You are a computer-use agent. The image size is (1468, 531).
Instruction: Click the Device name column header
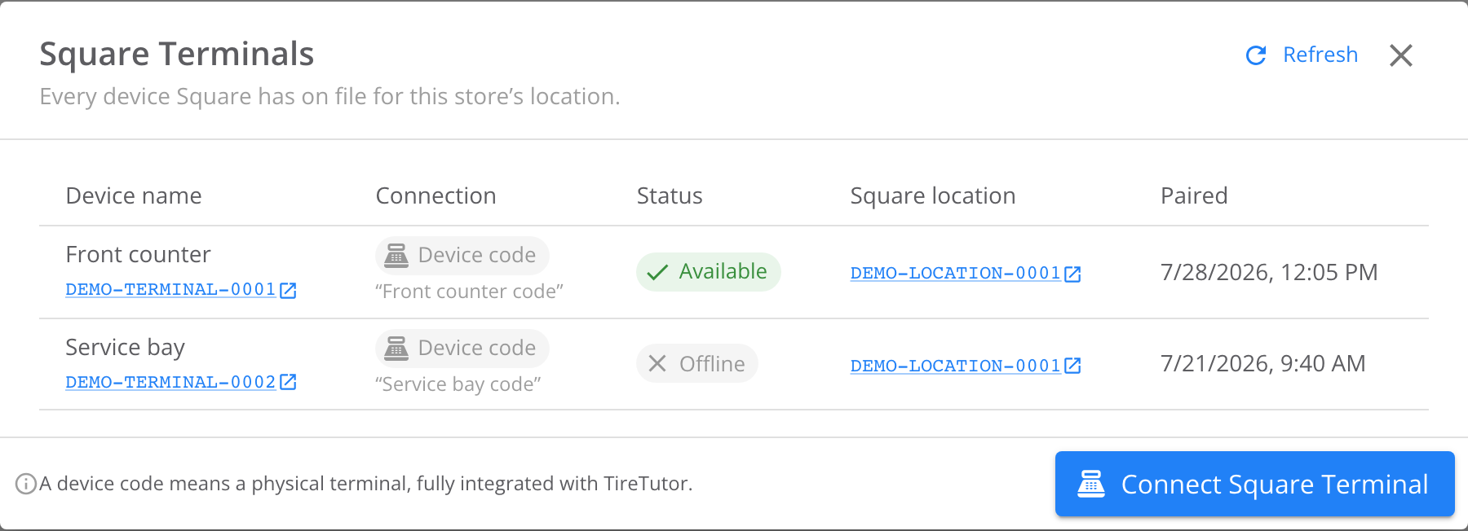134,195
